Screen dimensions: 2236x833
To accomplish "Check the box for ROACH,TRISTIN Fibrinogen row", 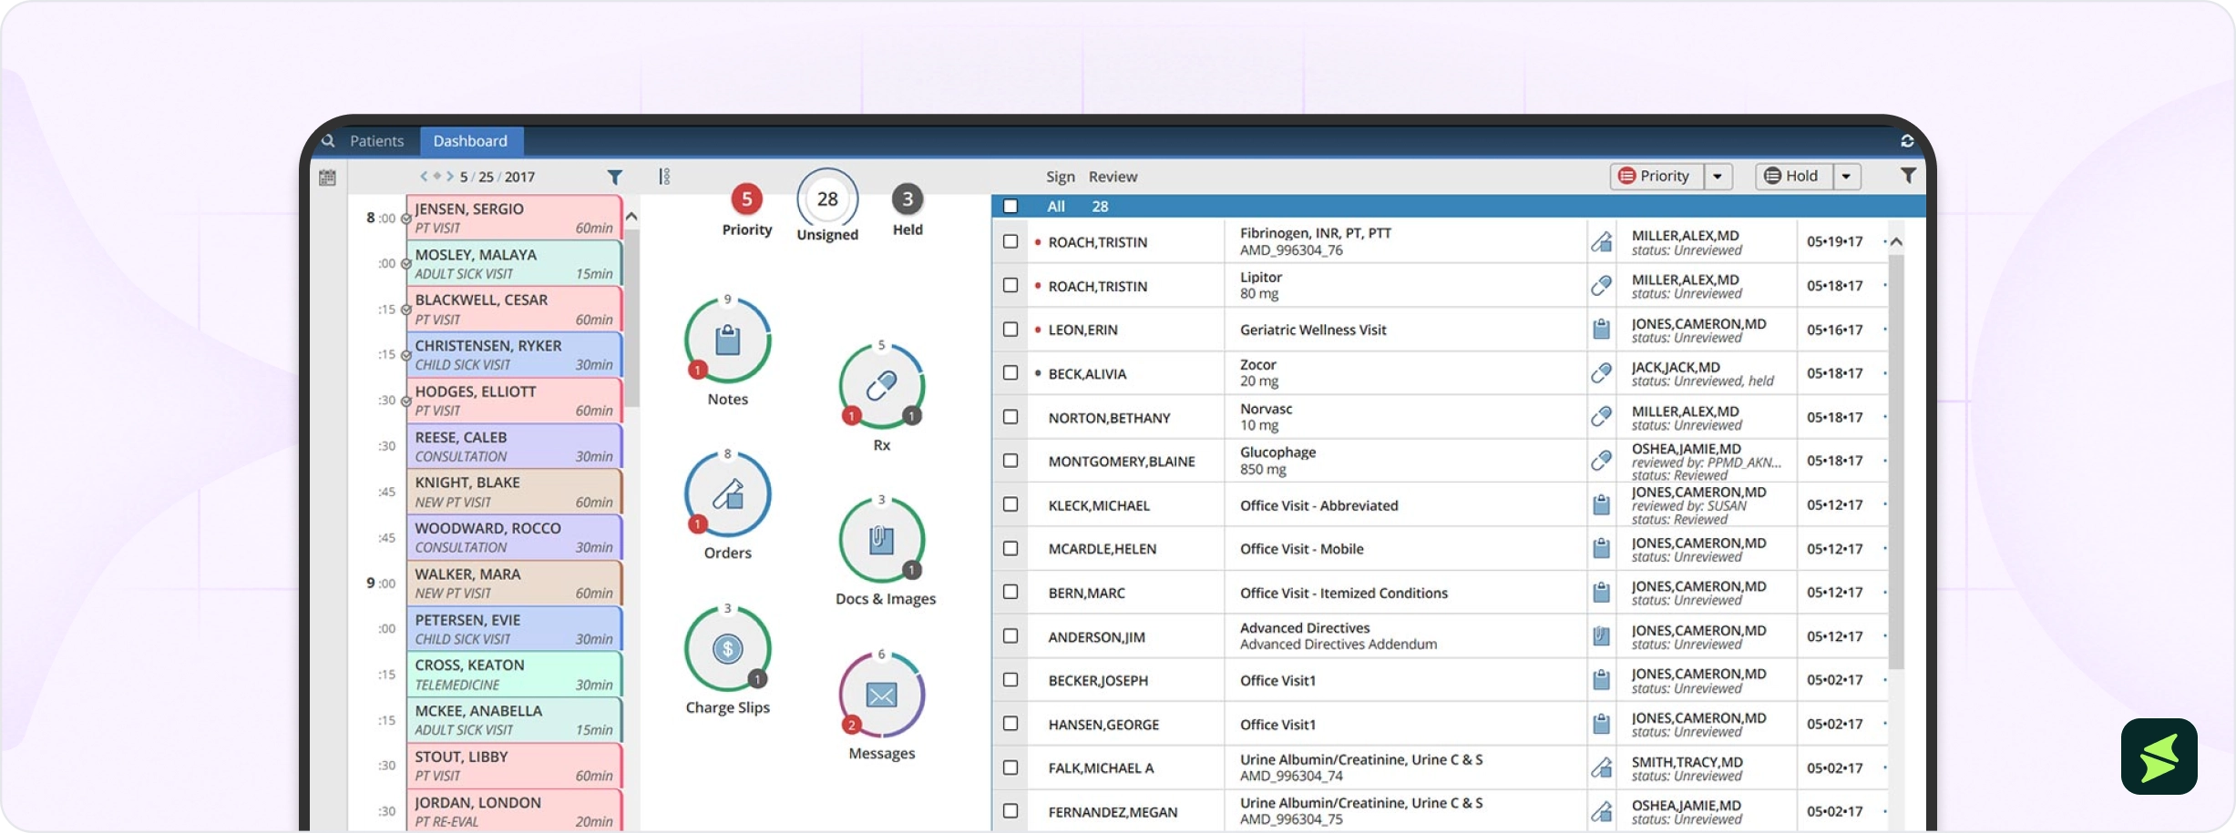I will pos(1010,241).
